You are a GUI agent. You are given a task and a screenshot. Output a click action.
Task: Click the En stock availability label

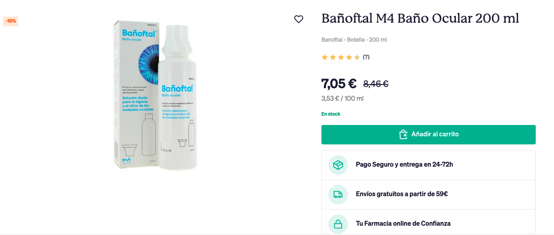pos(331,114)
